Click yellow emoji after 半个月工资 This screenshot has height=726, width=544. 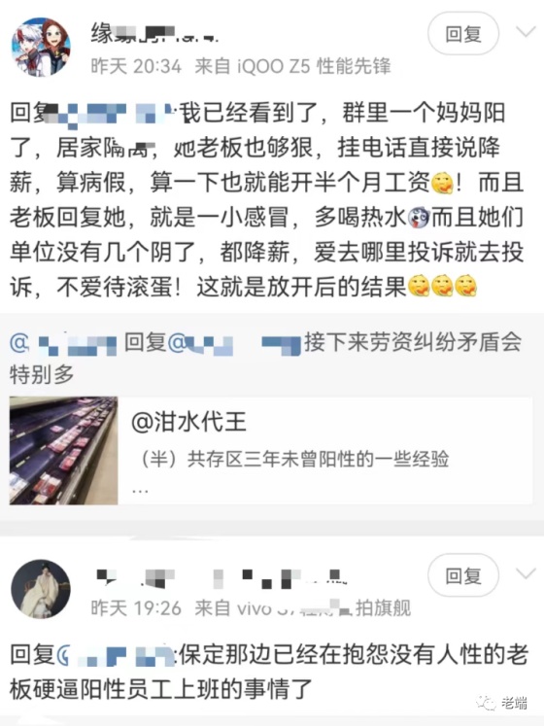point(442,183)
